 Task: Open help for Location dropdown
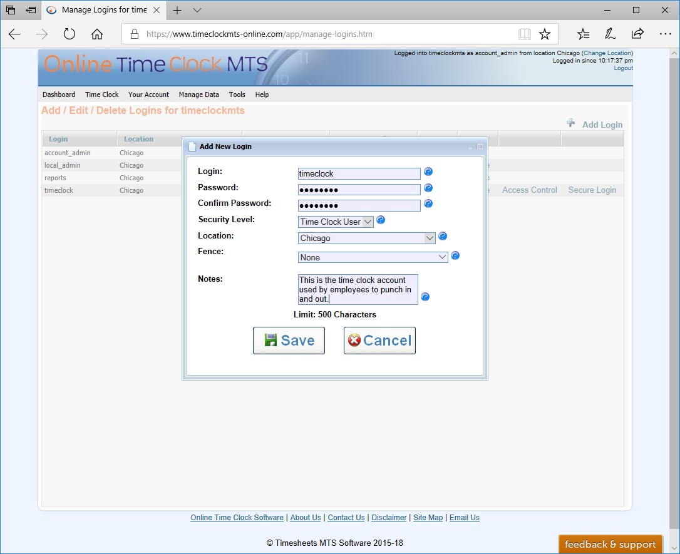pos(442,236)
